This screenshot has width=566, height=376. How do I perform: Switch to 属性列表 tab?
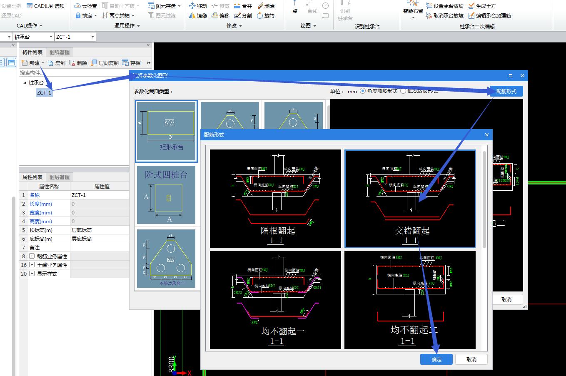(32, 177)
